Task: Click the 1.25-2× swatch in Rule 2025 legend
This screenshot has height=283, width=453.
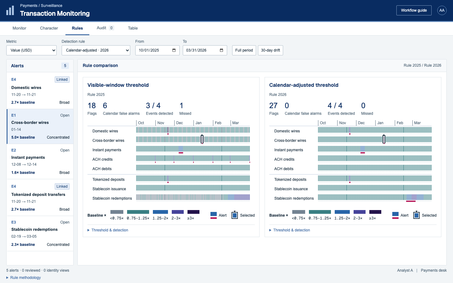Action: [160, 212]
